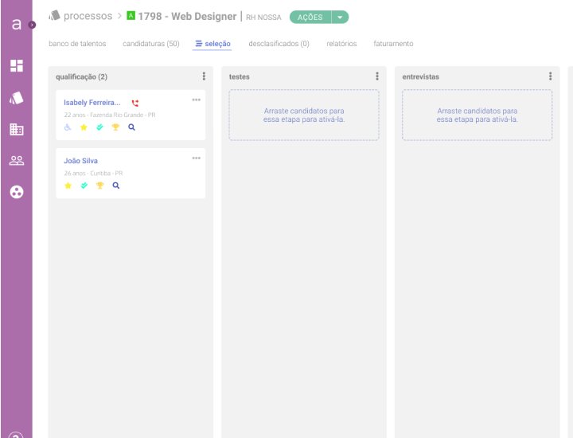Image resolution: width=573 pixels, height=438 pixels.
Task: Toggle the star on Isabely Ferreira's card
Action: [84, 127]
